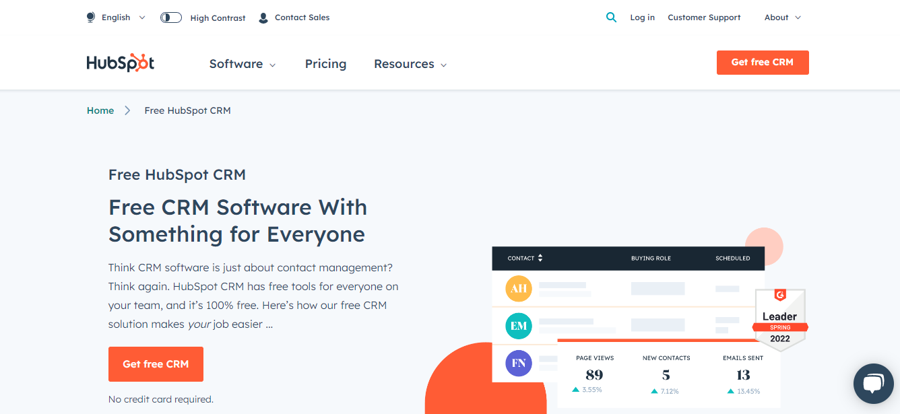900x414 pixels.
Task: Click the G2 Leader Spring 2022 badge
Action: coord(780,320)
